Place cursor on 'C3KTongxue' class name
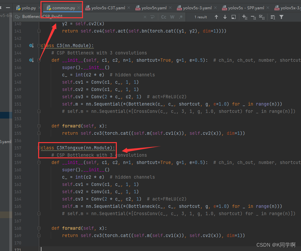 70,148
